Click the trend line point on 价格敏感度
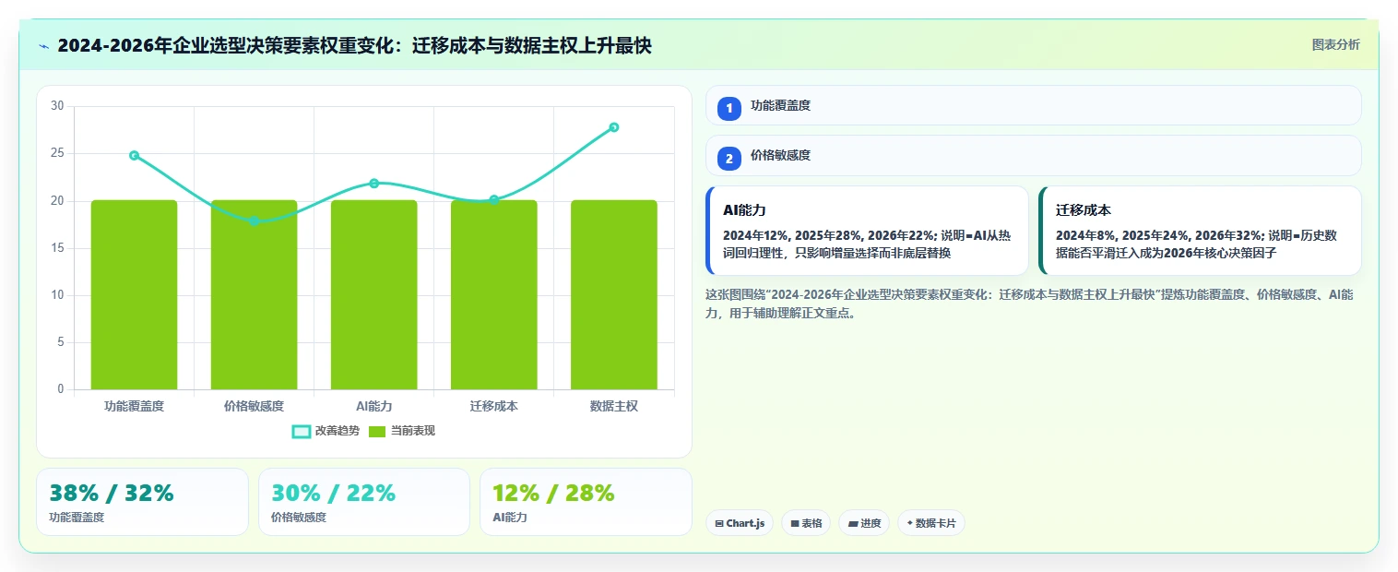This screenshot has height=572, width=1398. (x=254, y=221)
